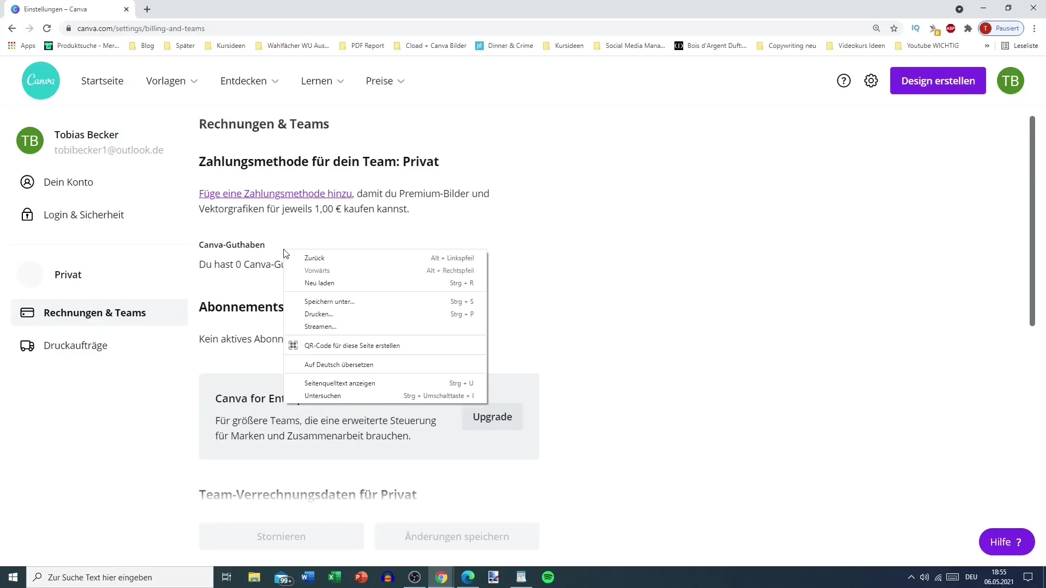Choose Speichern unter… in the context menu
Viewport: 1046px width, 588px height.
(385, 302)
